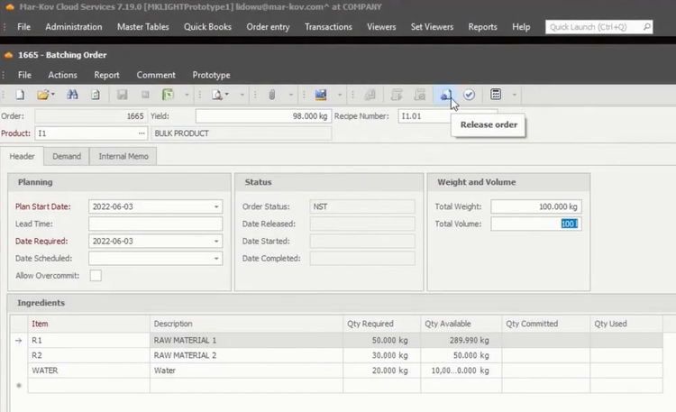
Task: Open the Date Required date picker
Action: tap(216, 242)
